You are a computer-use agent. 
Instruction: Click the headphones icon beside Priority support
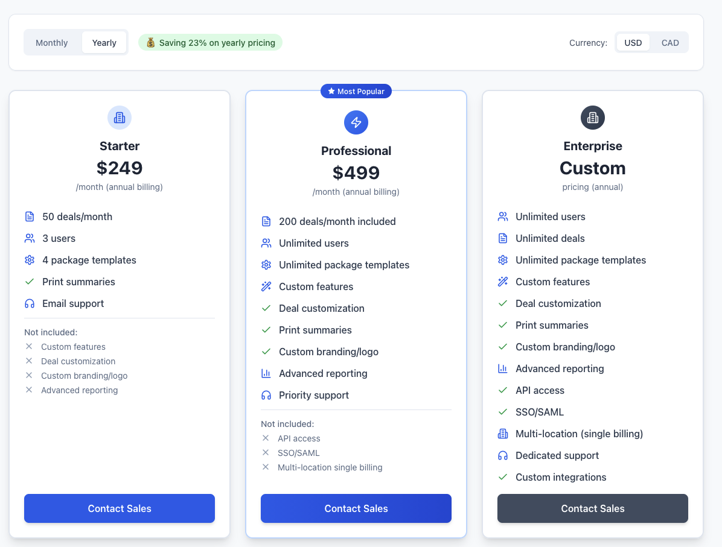pyautogui.click(x=266, y=395)
